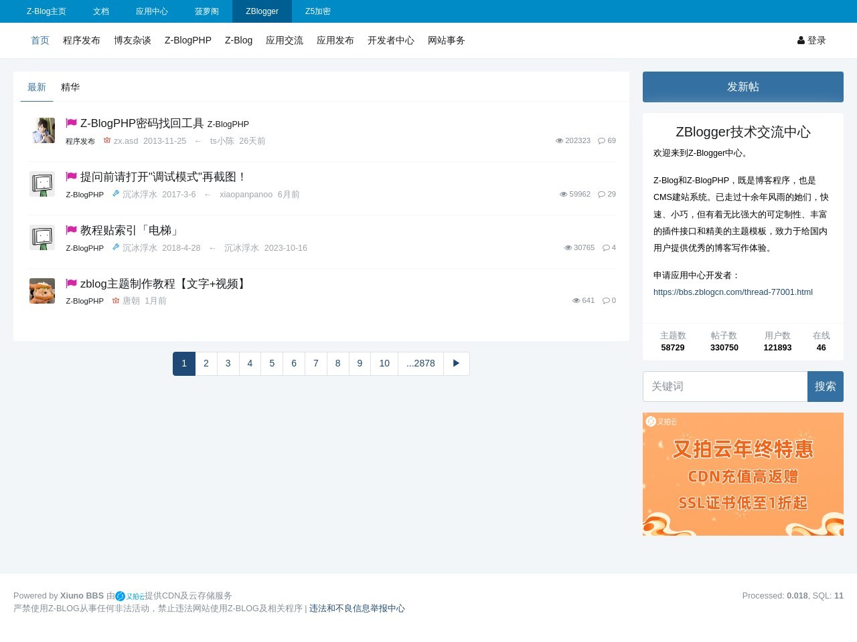Open the avatar of the 教程贴索引 thread

pos(42,237)
